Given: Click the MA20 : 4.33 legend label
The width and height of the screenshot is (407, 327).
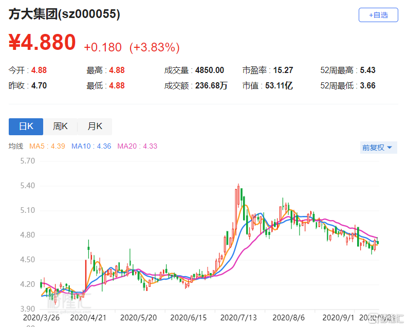Looking at the screenshot, I should pyautogui.click(x=137, y=146).
